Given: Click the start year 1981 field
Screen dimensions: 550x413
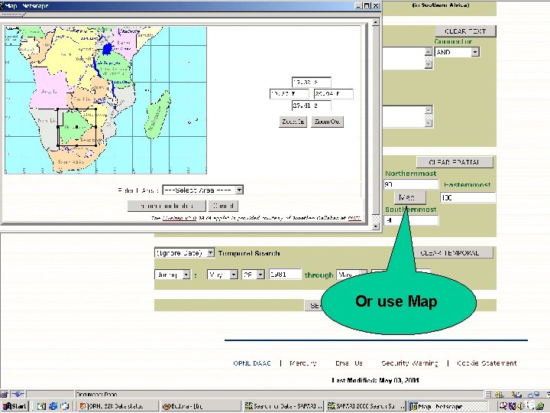Looking at the screenshot, I should [285, 275].
